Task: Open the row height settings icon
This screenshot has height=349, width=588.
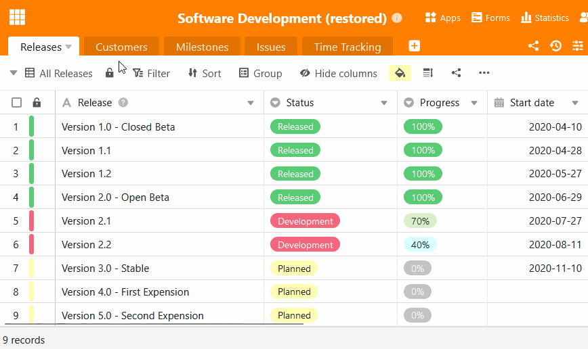Action: pos(428,73)
